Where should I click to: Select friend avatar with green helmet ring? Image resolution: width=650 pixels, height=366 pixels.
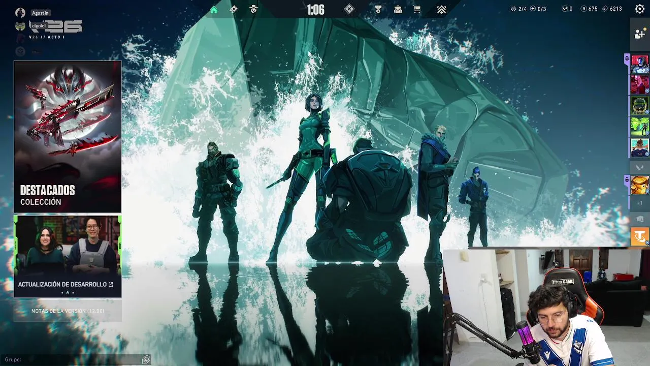pos(639,106)
